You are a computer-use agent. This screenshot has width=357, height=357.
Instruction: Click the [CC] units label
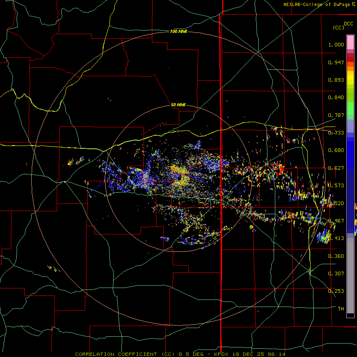click(338, 27)
